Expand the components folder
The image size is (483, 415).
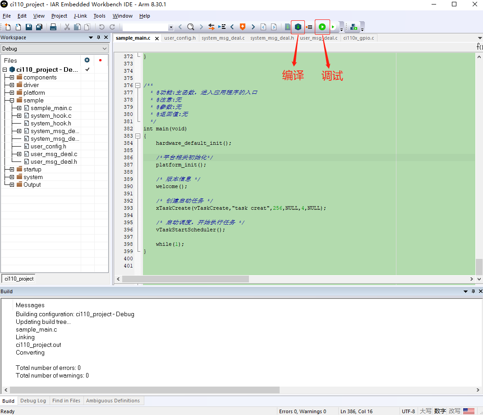[x=12, y=77]
